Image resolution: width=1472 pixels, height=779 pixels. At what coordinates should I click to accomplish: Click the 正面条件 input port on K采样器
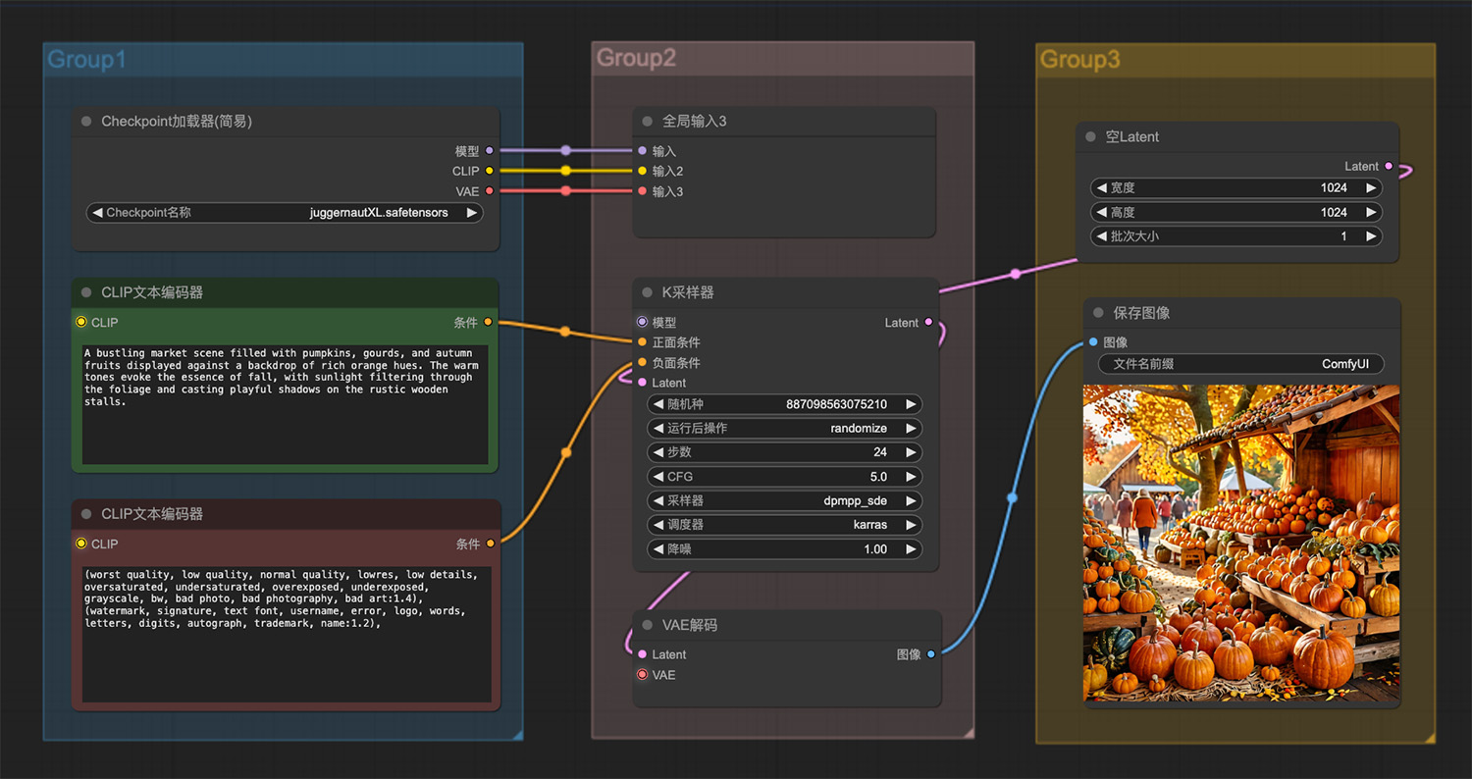[x=643, y=342]
